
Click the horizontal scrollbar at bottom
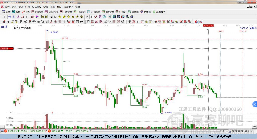(x=157, y=131)
